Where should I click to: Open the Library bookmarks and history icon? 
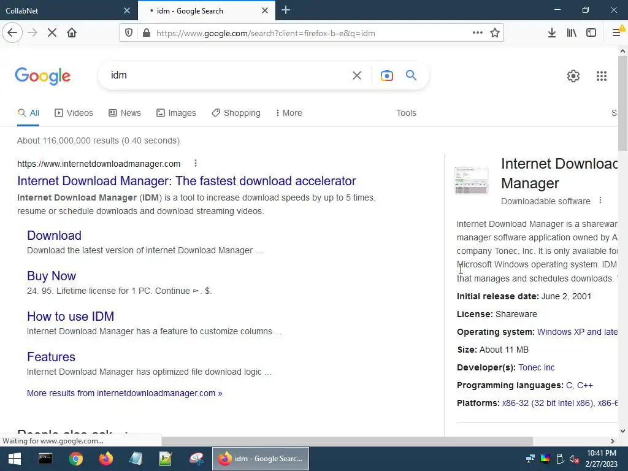(x=572, y=33)
